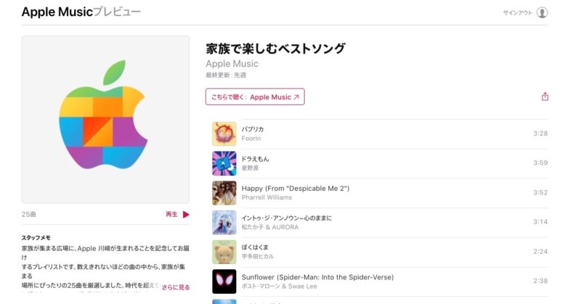Select the パプリカ track title
The height and width of the screenshot is (304, 581).
(x=253, y=129)
